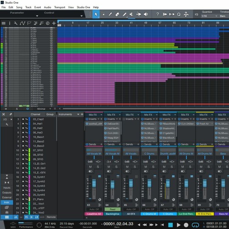Toggle visibility dot for 10_Bass1 channel
229x229 pixels.
tap(23, 137)
